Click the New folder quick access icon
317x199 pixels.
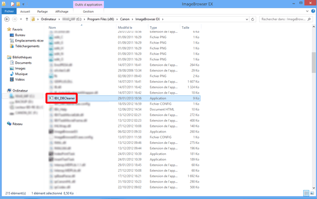click(x=18, y=4)
